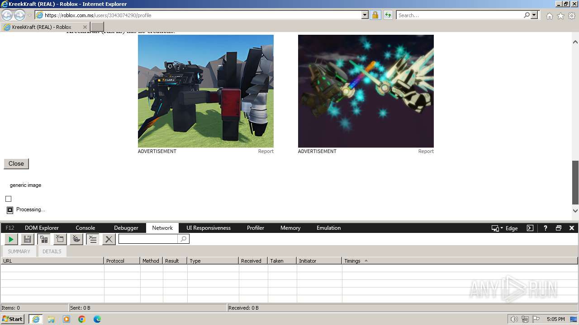Image resolution: width=579 pixels, height=325 pixels.
Task: Click the clear cookies for domain icon
Action: (x=76, y=239)
